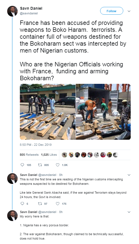139x244 pixels.
Task: Expand the main tweet options chevron
Action: coord(129,11)
